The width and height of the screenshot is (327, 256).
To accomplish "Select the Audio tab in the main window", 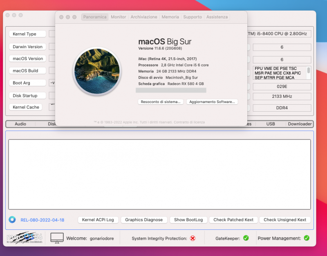I will pos(20,124).
